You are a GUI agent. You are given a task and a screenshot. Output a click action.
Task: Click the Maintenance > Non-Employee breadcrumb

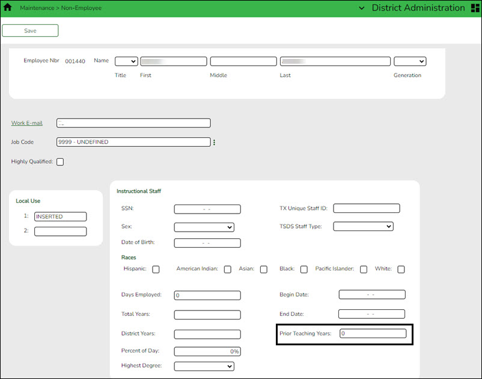61,8
